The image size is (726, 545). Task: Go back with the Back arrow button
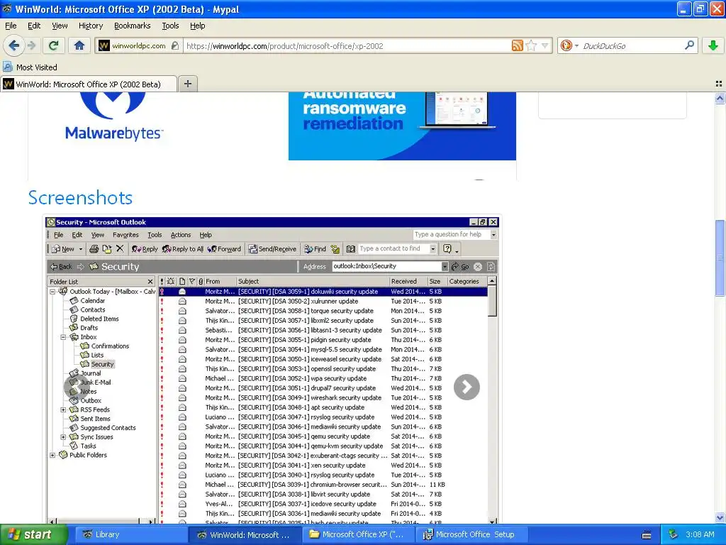tap(14, 45)
